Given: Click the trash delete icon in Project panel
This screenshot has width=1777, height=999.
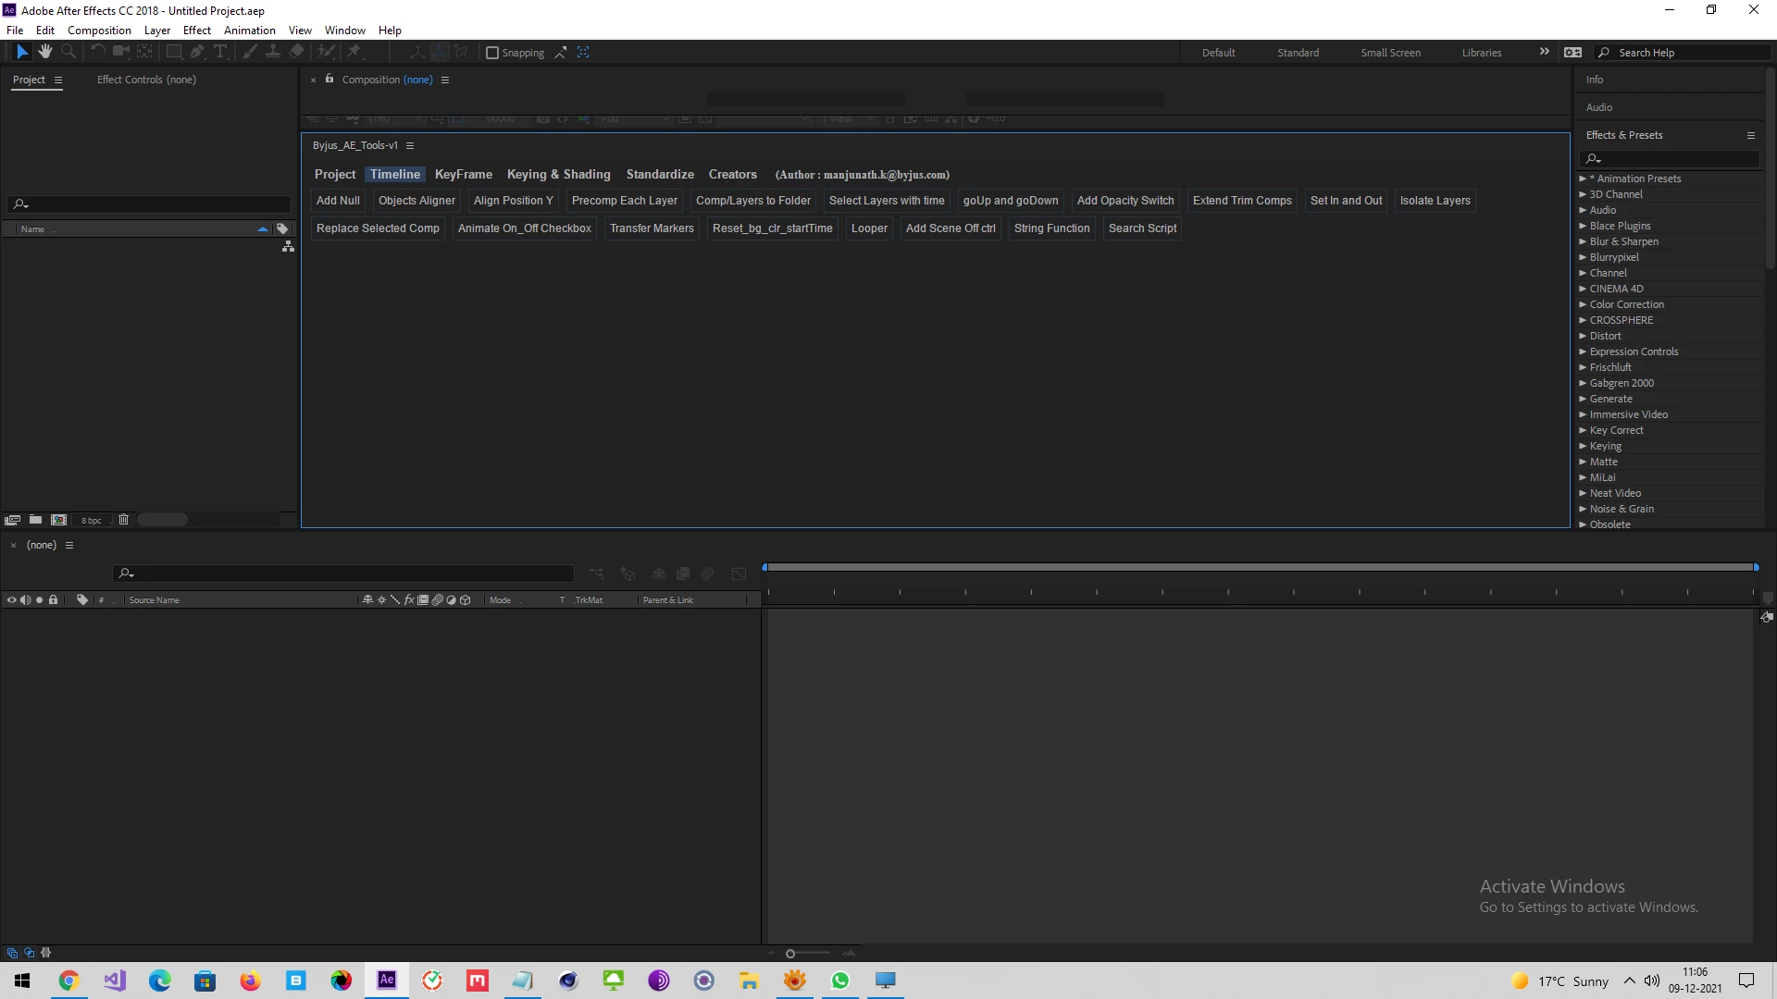Looking at the screenshot, I should (x=123, y=520).
